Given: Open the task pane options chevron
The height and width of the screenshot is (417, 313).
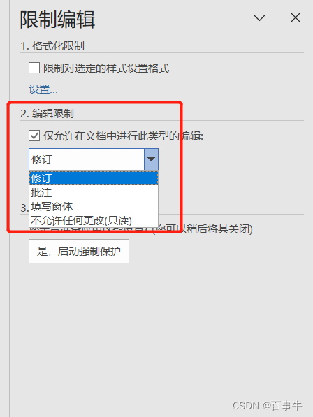Looking at the screenshot, I should pos(259,18).
